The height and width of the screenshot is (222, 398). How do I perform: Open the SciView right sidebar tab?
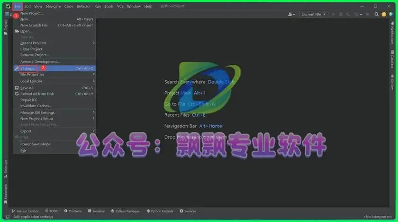[392, 82]
